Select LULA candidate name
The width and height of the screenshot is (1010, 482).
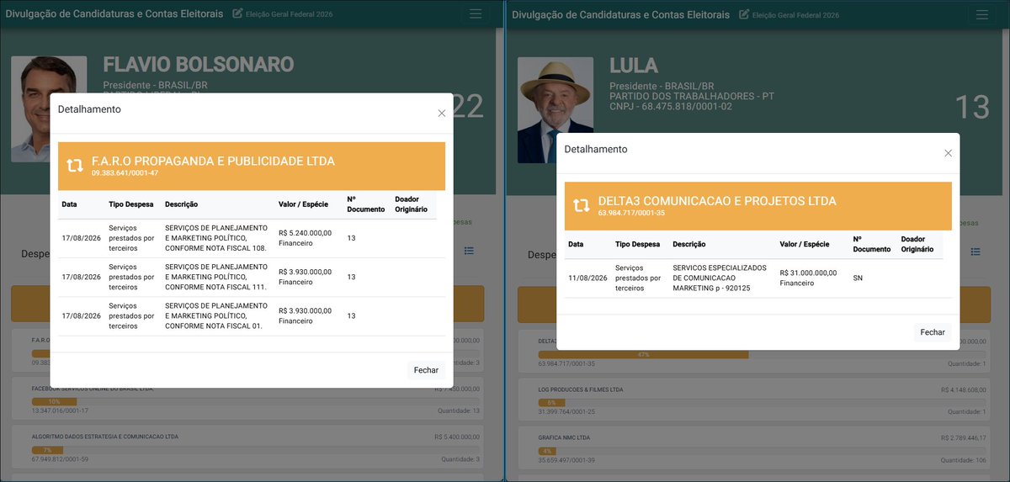tap(634, 66)
